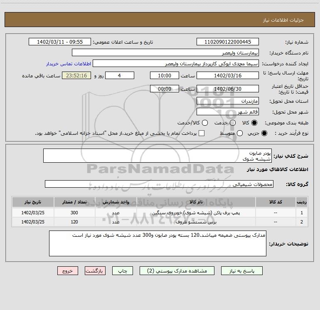
Task: Click the goods group field محصولات شیمیائی
Action: coord(159,184)
